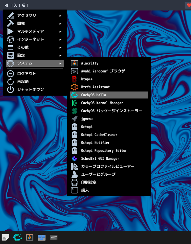Expand the その他 submenu arrow
Viewport: 191px width, 244px height.
60,47
